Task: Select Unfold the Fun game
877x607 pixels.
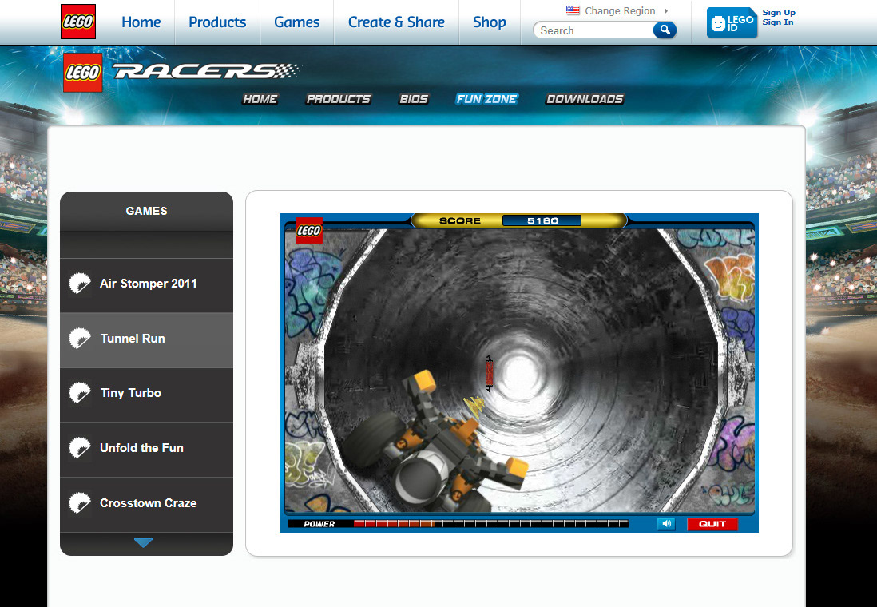Action: pyautogui.click(x=146, y=449)
